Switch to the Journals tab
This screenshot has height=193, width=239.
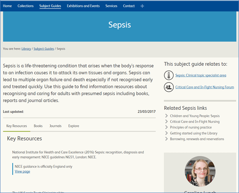coord(55,126)
